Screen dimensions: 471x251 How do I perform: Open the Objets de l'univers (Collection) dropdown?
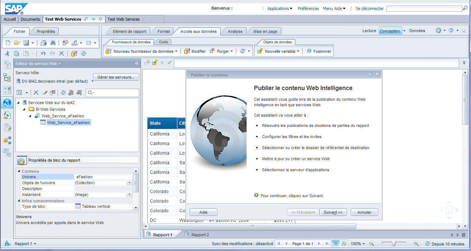129,183
